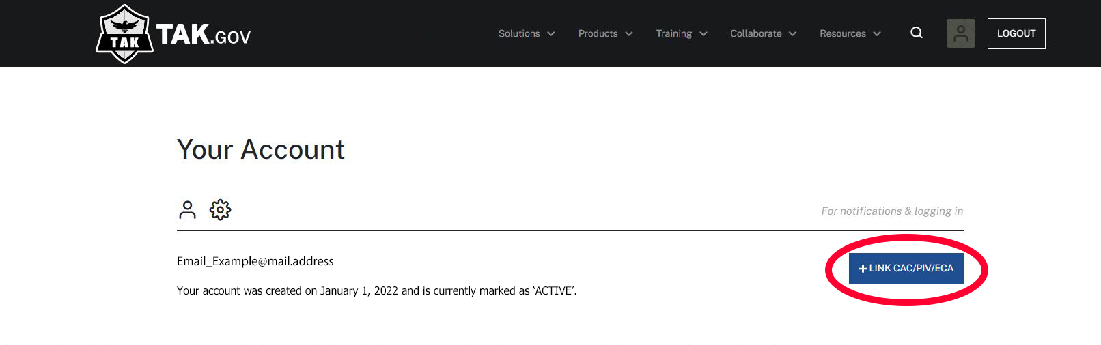This screenshot has width=1101, height=345.
Task: Open the Products menu label
Action: point(598,33)
